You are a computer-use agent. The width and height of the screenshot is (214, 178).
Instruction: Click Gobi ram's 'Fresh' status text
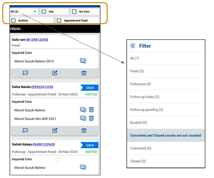tap(16, 45)
